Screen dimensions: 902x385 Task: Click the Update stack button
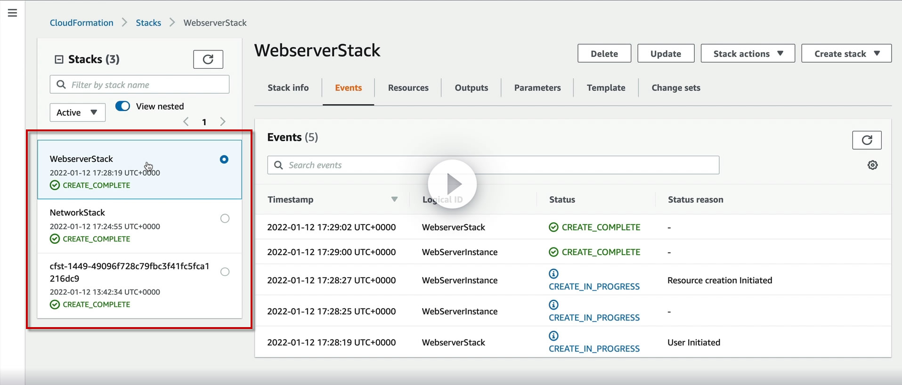click(x=666, y=54)
